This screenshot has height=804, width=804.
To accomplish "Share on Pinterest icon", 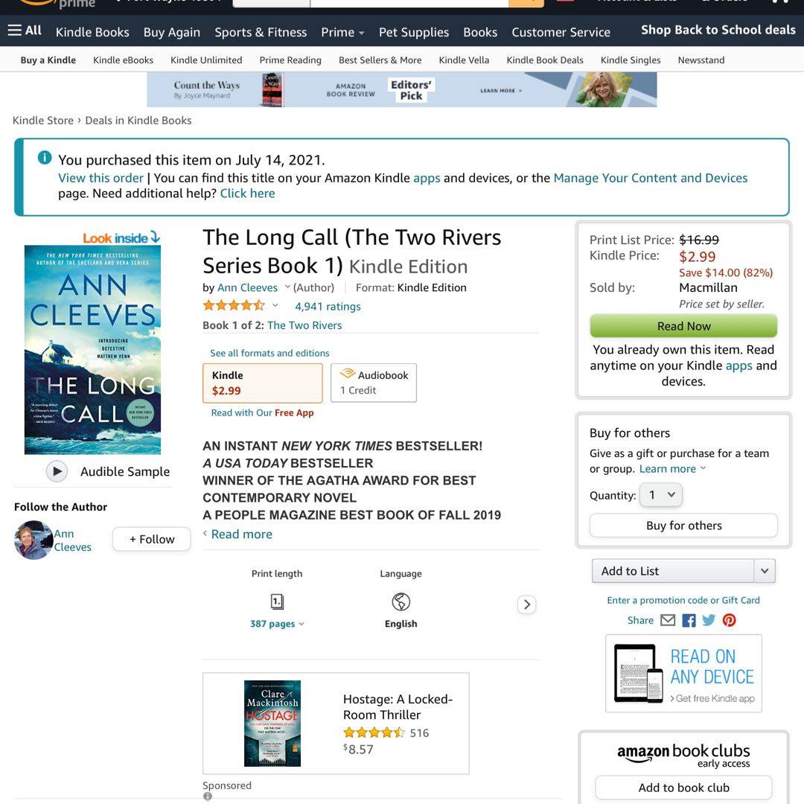I will [729, 620].
